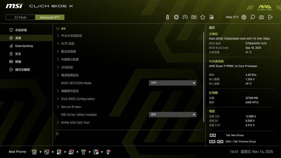This screenshot has width=281, height=158.
Task: Take a screenshot with camera icon
Action: tap(261, 17)
